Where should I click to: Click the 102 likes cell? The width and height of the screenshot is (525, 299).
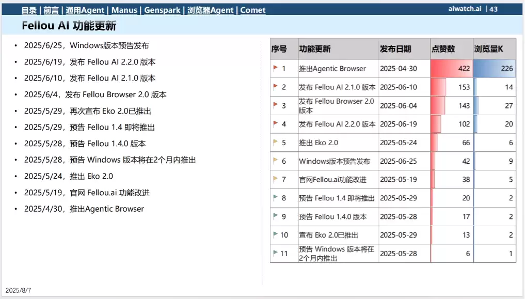[452, 124]
